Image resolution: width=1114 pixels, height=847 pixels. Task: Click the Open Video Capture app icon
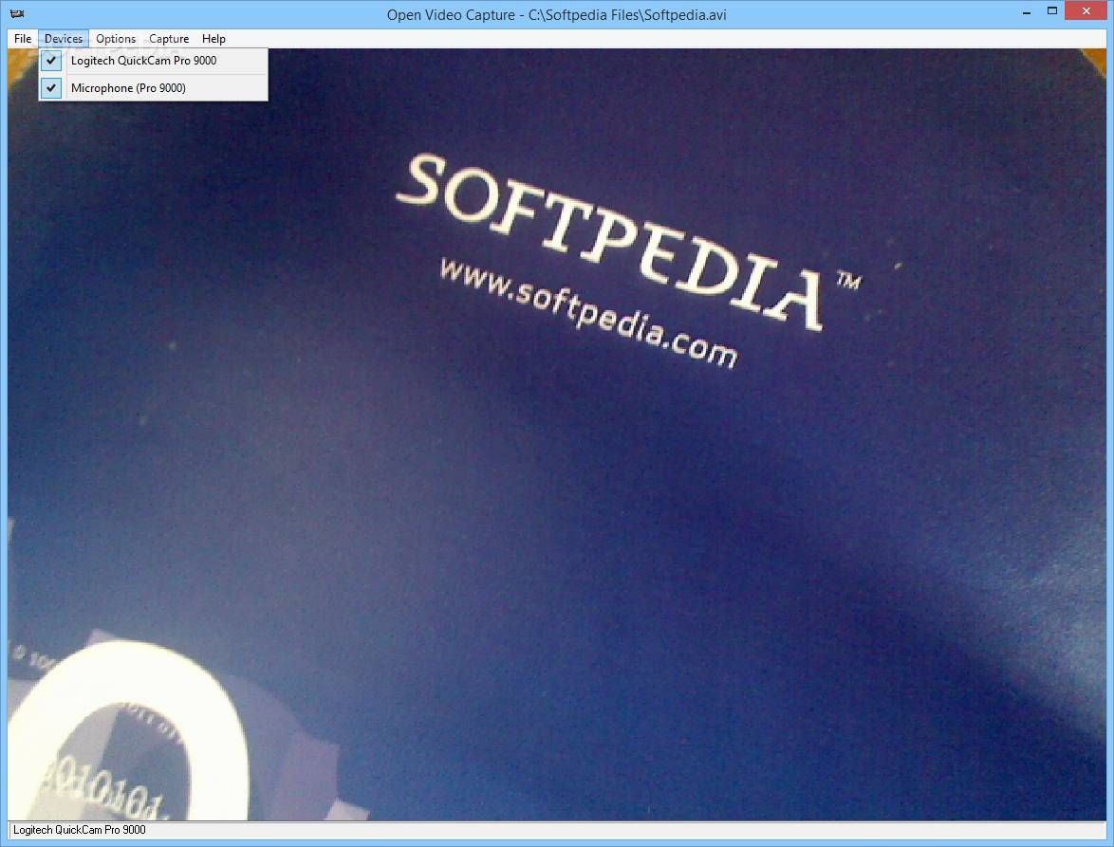point(17,13)
